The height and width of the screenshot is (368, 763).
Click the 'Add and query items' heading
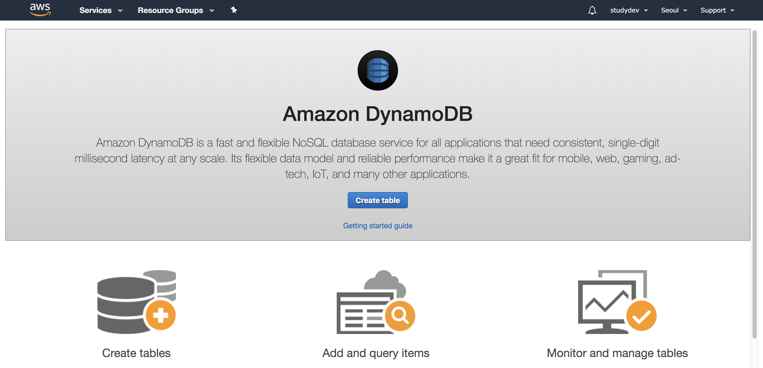pyautogui.click(x=376, y=353)
